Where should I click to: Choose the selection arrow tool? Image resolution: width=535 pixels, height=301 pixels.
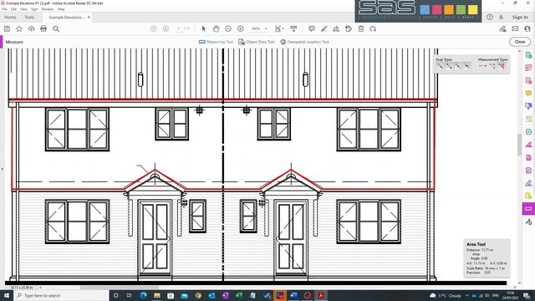(204, 29)
